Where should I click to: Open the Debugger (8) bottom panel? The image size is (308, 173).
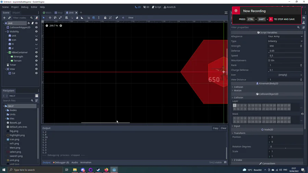click(61, 162)
